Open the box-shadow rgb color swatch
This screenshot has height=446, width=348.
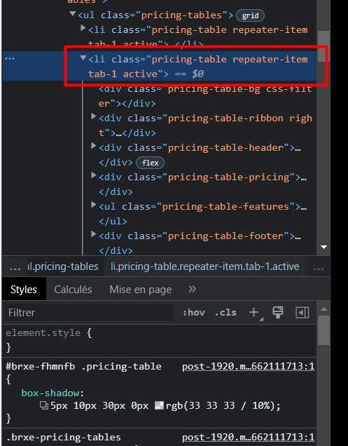pos(159,405)
